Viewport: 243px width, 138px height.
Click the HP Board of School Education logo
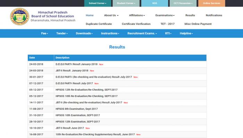pos(19,17)
